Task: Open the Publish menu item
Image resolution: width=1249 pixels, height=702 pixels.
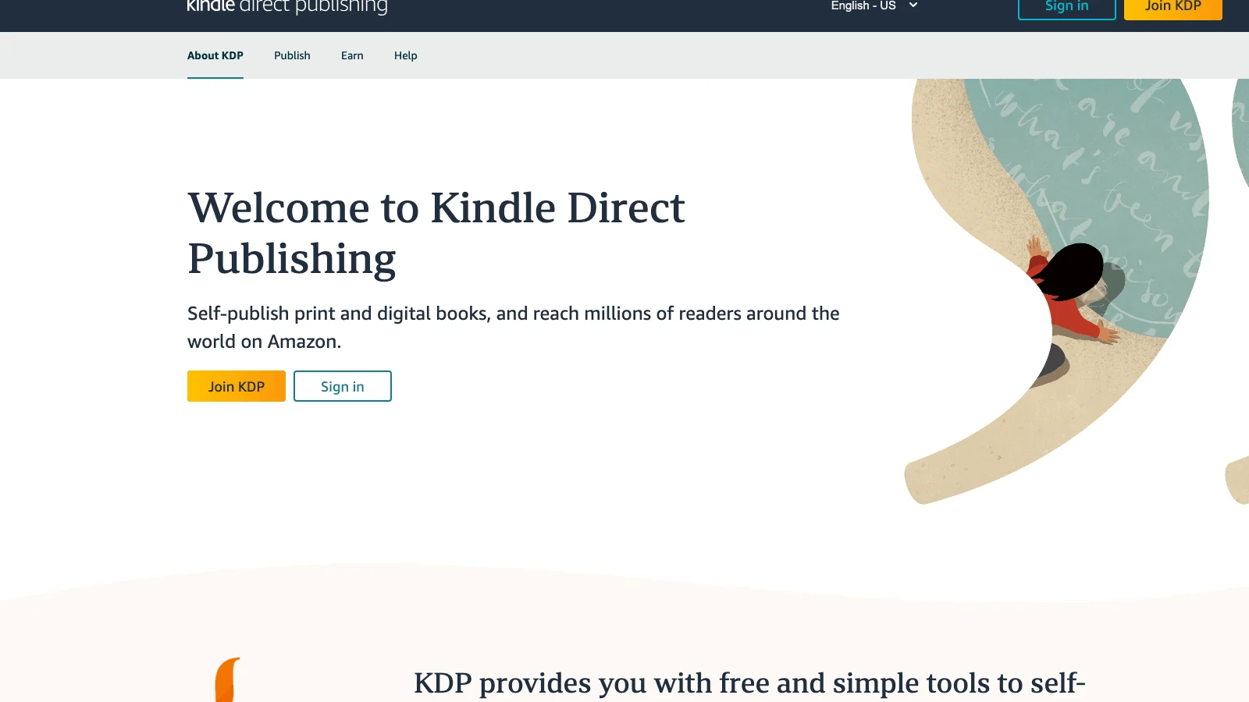Action: (292, 55)
